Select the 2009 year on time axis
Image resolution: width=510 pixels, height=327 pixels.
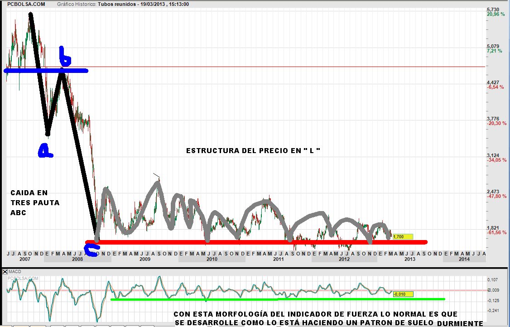click(x=144, y=259)
